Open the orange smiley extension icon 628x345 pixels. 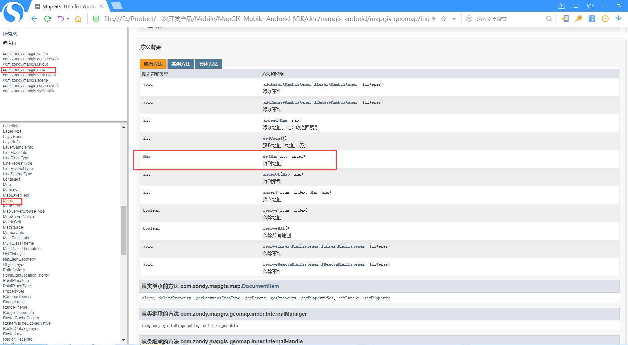[x=605, y=19]
